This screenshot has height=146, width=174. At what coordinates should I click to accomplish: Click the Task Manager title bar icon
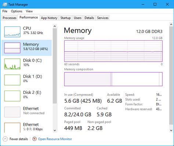pyautogui.click(x=5, y=4)
